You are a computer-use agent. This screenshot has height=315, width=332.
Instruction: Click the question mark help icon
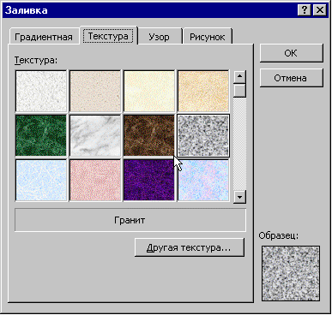[x=305, y=10]
